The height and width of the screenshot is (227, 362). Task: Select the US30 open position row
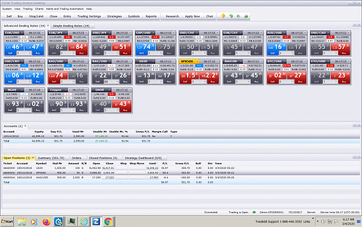181,168
